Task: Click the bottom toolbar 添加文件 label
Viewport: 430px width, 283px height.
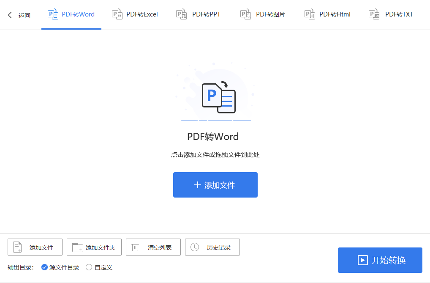Action: [41, 247]
